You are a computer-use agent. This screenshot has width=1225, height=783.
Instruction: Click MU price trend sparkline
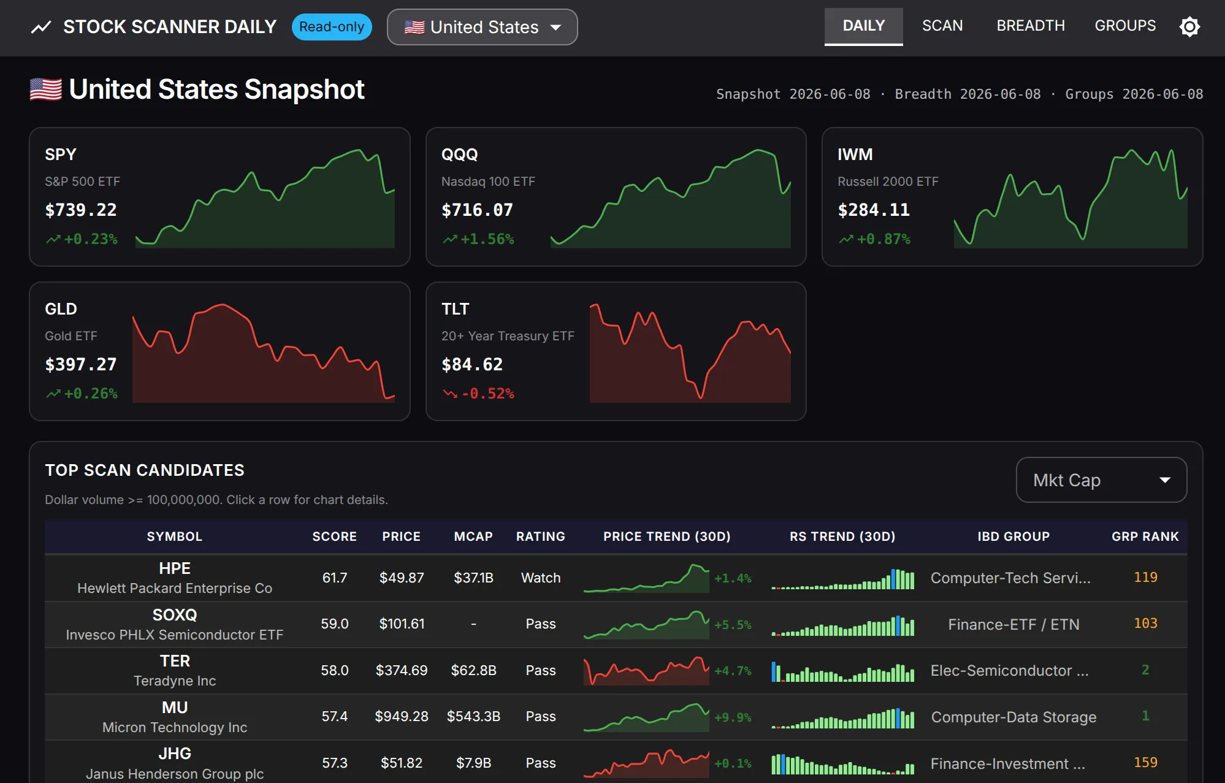coord(646,717)
